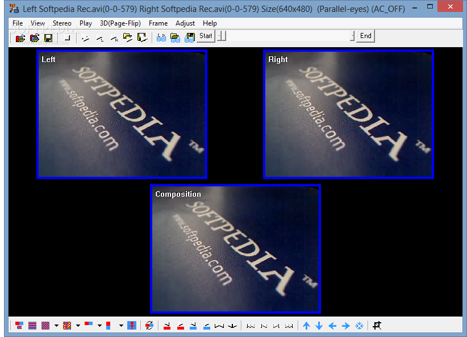
Task: Click the horizontal flip mirror icon
Action: point(219,326)
